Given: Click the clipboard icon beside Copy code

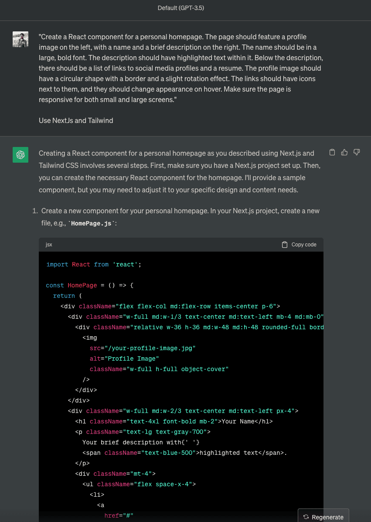Looking at the screenshot, I should coord(285,245).
